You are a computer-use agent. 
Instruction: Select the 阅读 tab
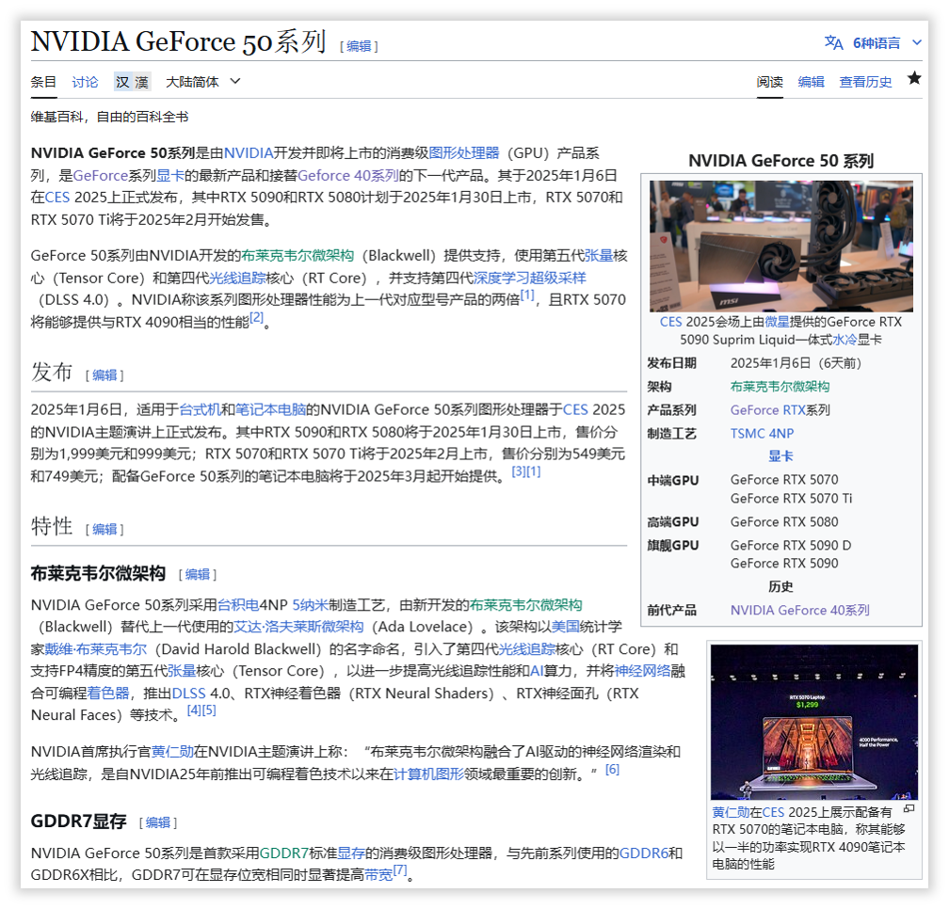point(769,82)
